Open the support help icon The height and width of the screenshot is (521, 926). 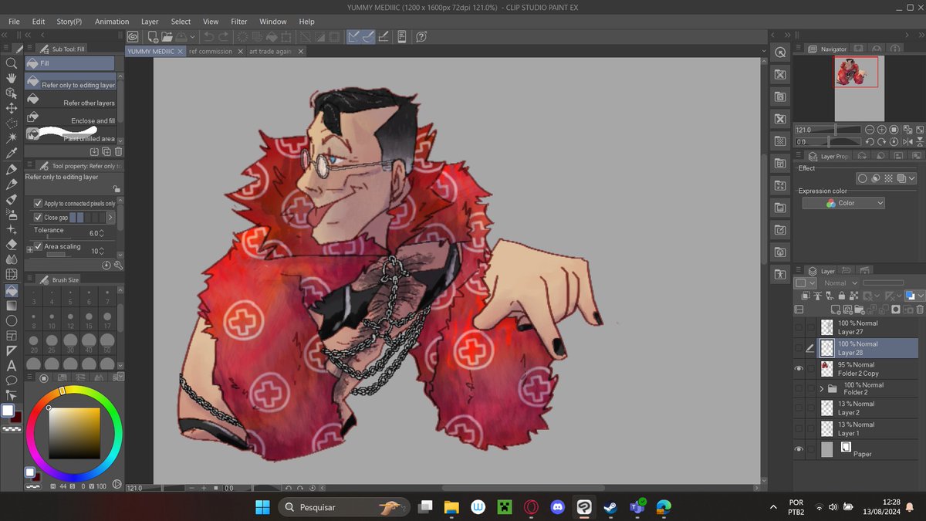422,36
